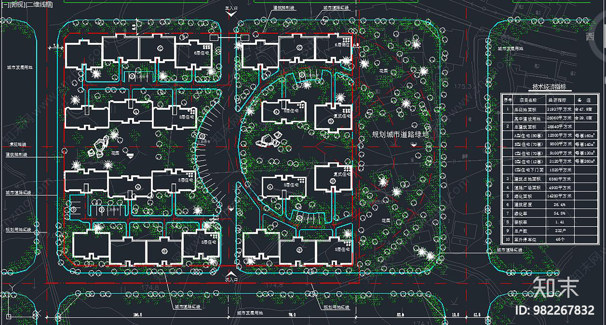This screenshot has width=606, height=325.
Task: Select the 78.0 dimension text
Action: (x=292, y=314)
